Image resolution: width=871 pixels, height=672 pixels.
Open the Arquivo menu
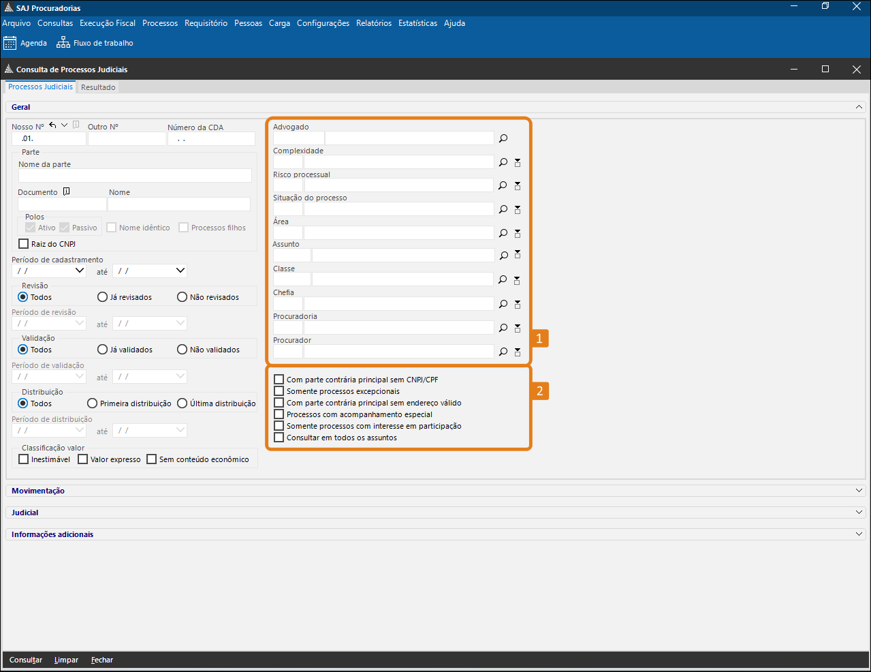pyautogui.click(x=16, y=23)
